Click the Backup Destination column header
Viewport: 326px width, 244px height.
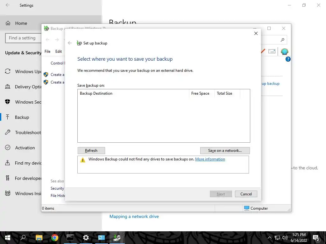(x=133, y=93)
